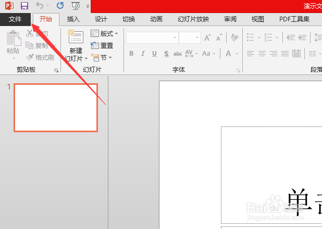Open Change Case Aa dropdown

208,54
